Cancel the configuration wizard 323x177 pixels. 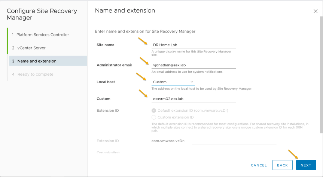[259, 165]
